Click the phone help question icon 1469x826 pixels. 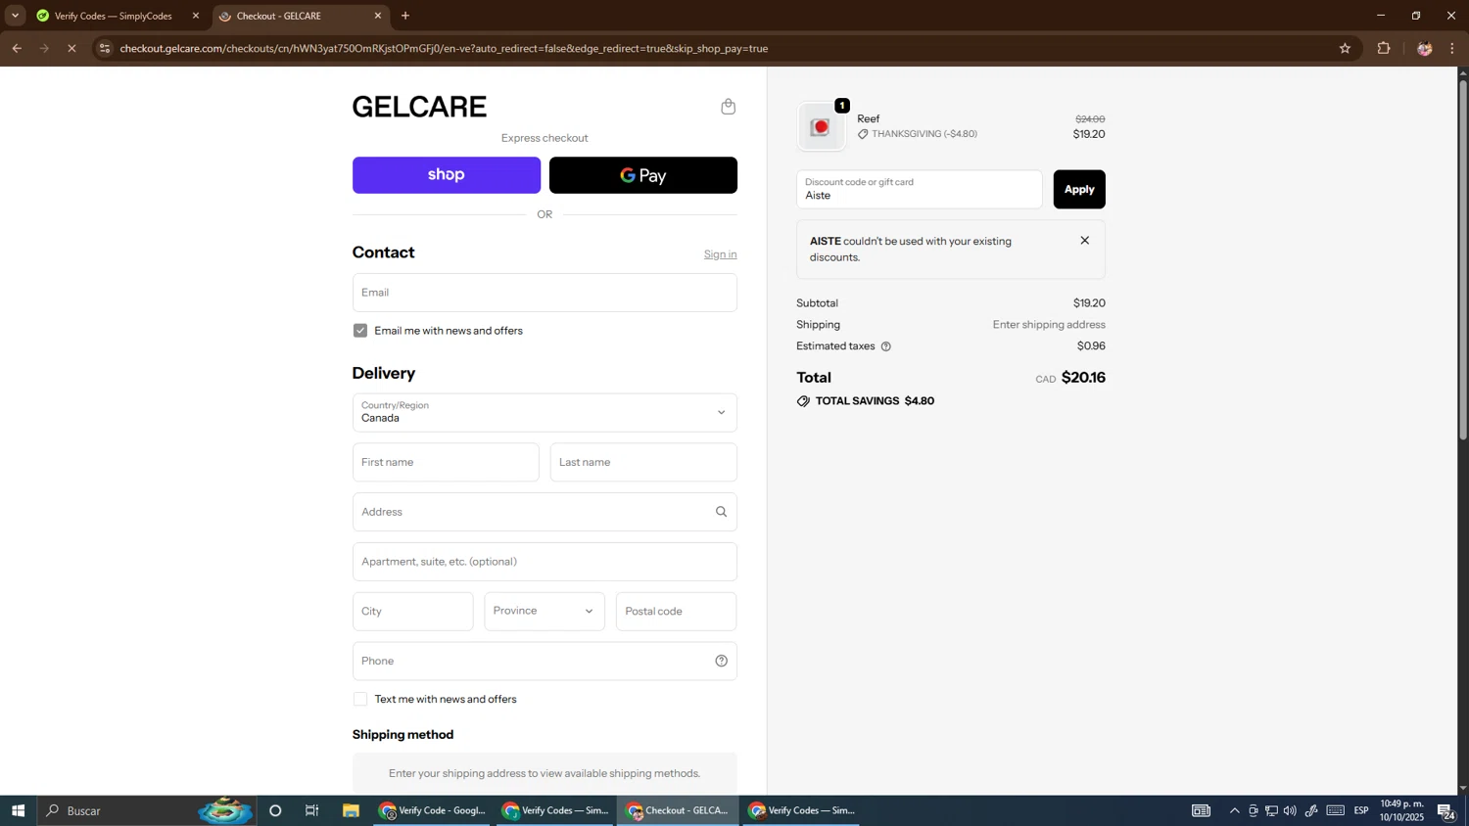coord(721,661)
